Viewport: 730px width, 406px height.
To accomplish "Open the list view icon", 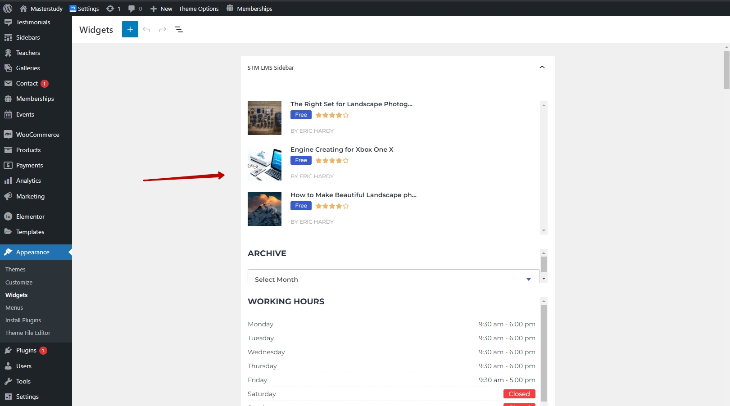I will coord(179,30).
